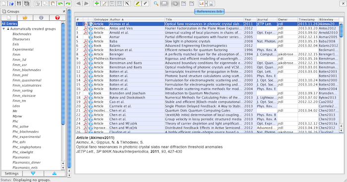Close the Groups panel with the x

(64, 11)
